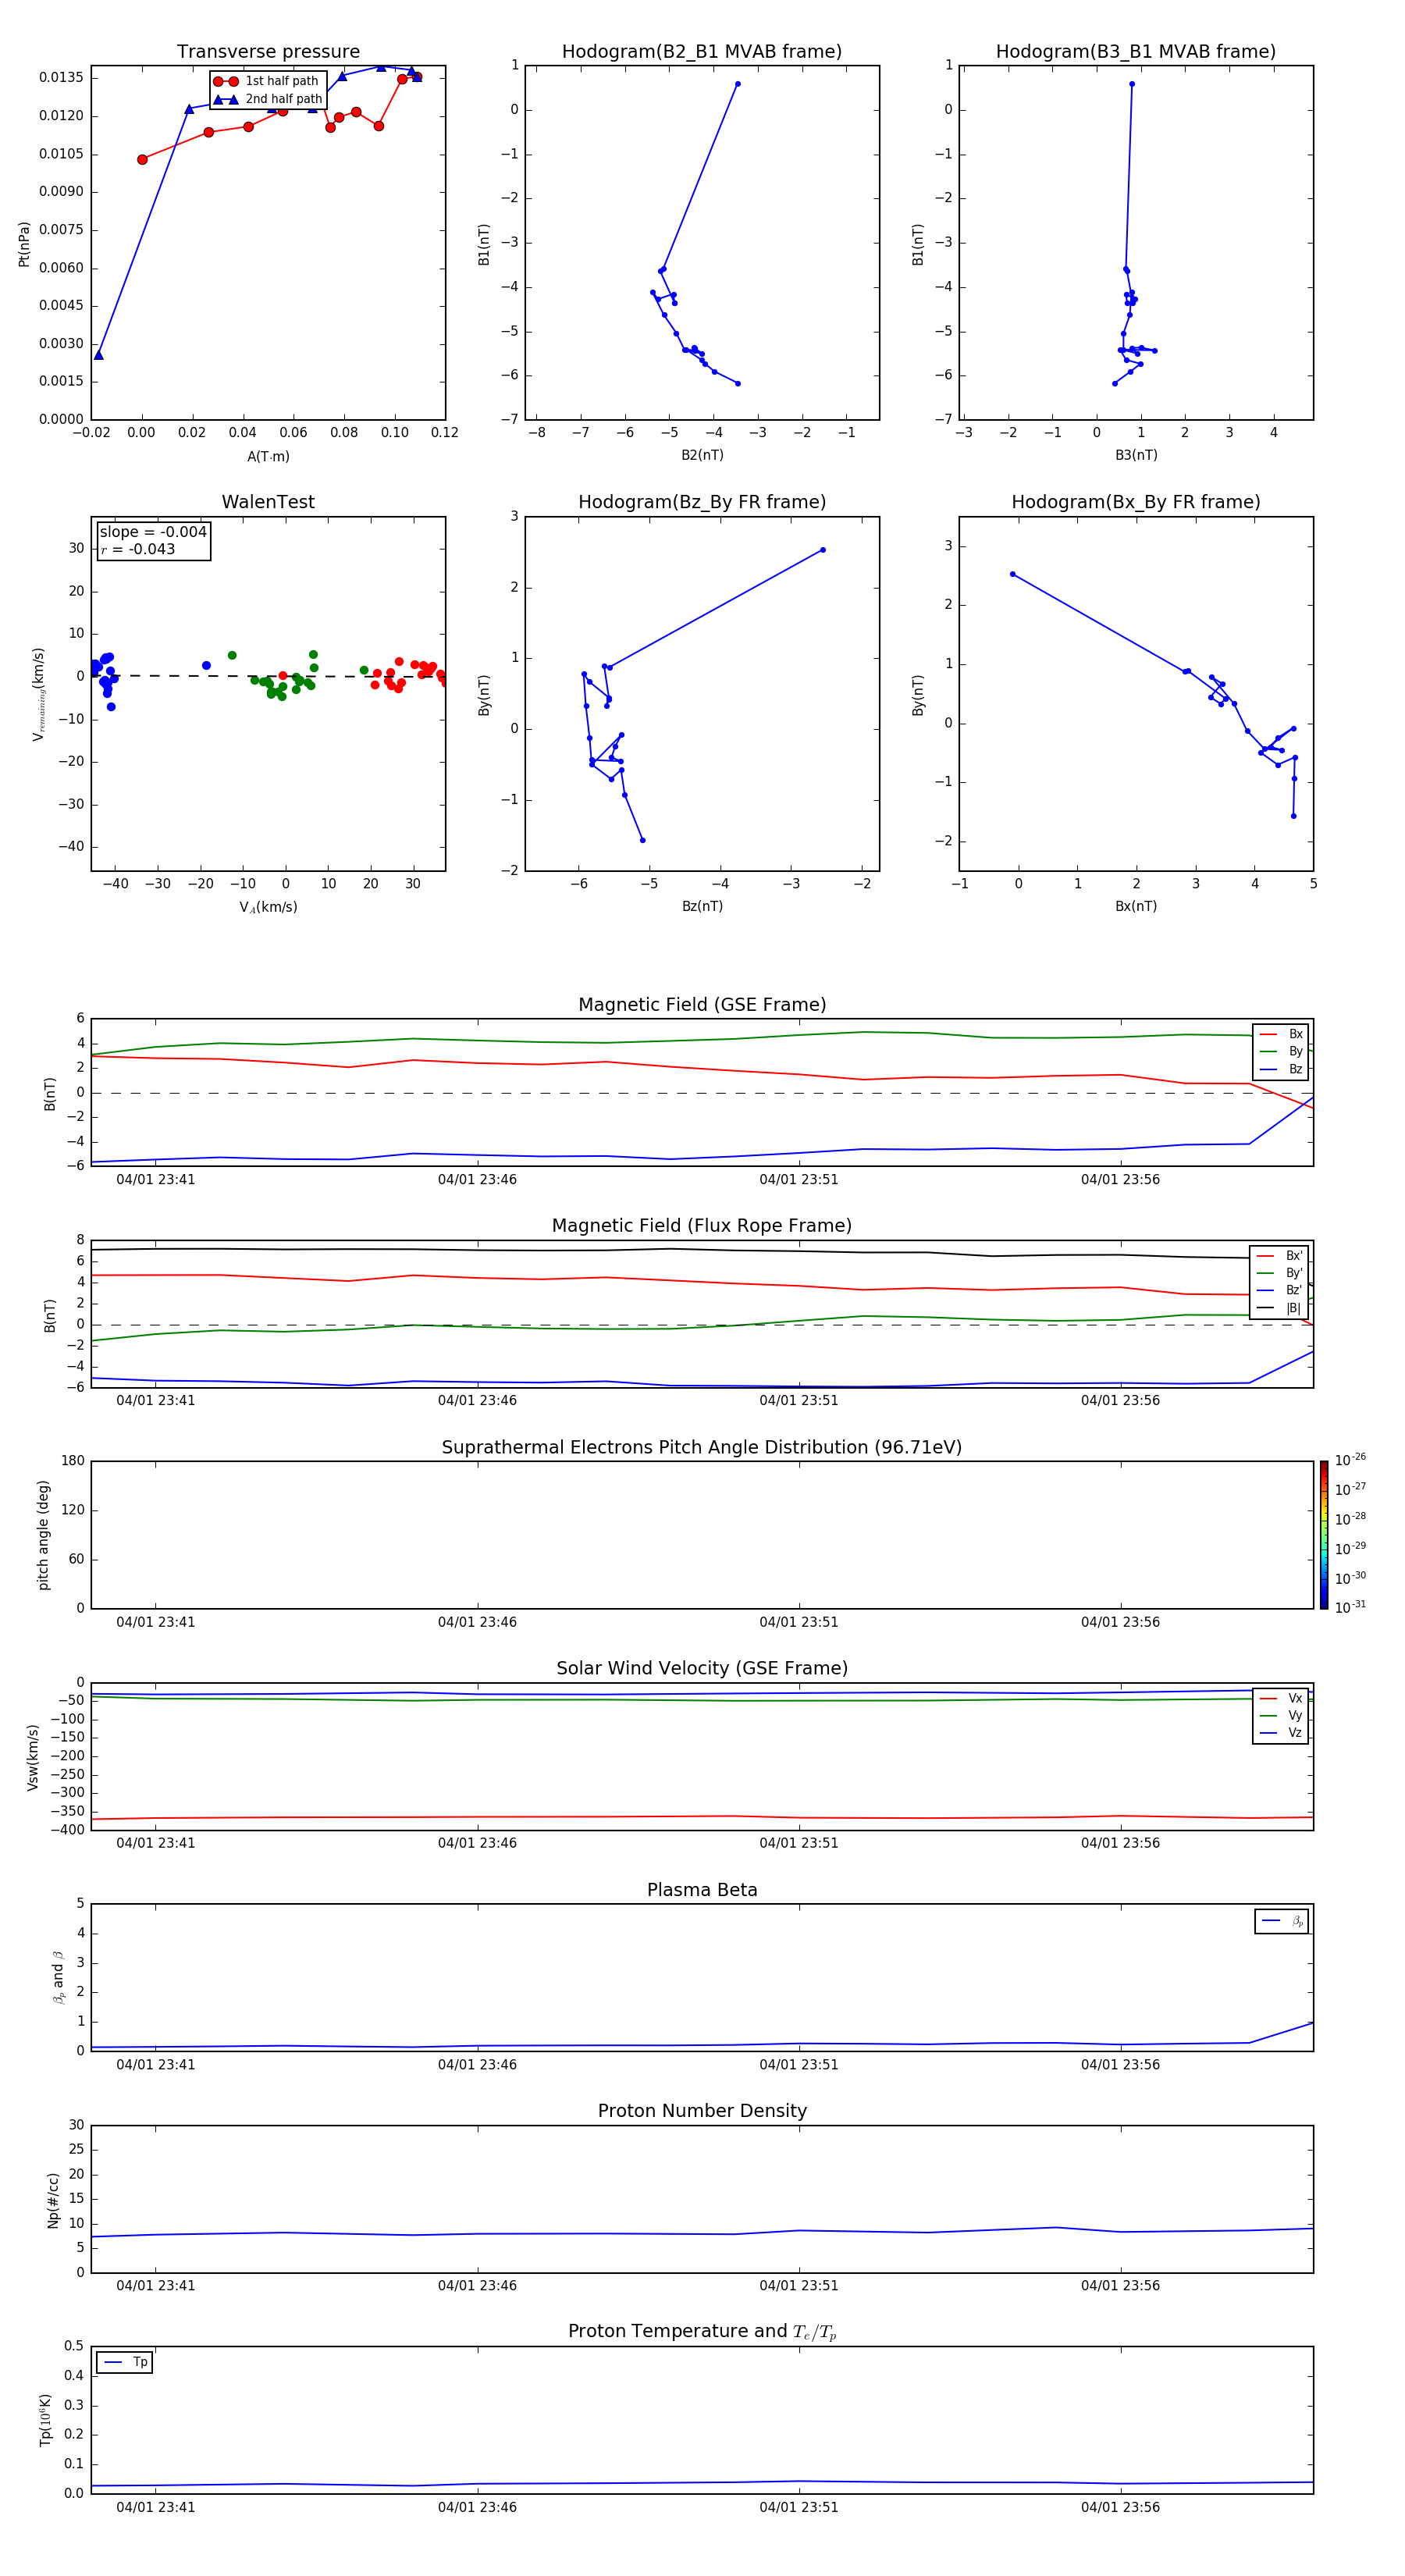
Task: Click the 'VA(km/s)' axis label in WalenTest
Action: tap(268, 907)
